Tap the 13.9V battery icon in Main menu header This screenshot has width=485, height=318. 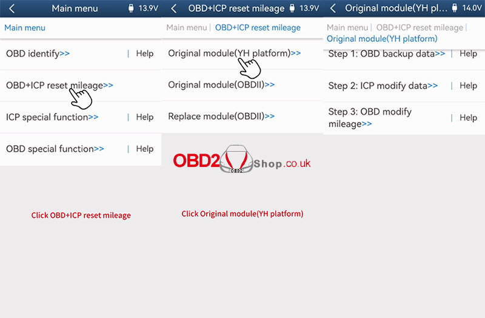click(x=132, y=8)
